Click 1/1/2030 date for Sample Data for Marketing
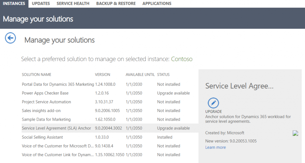Image resolution: width=305 pixels, height=163 pixels. (x=134, y=119)
